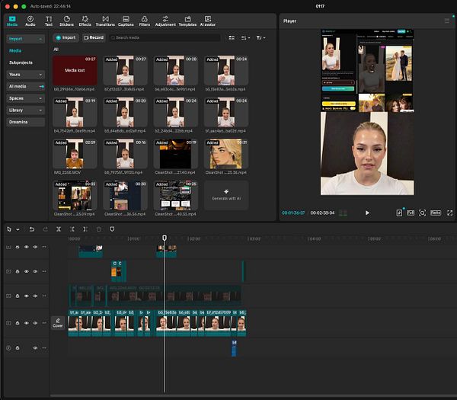Screen dimensions: 457x400
Task: Open the media filter dropdown
Action: click(x=260, y=37)
